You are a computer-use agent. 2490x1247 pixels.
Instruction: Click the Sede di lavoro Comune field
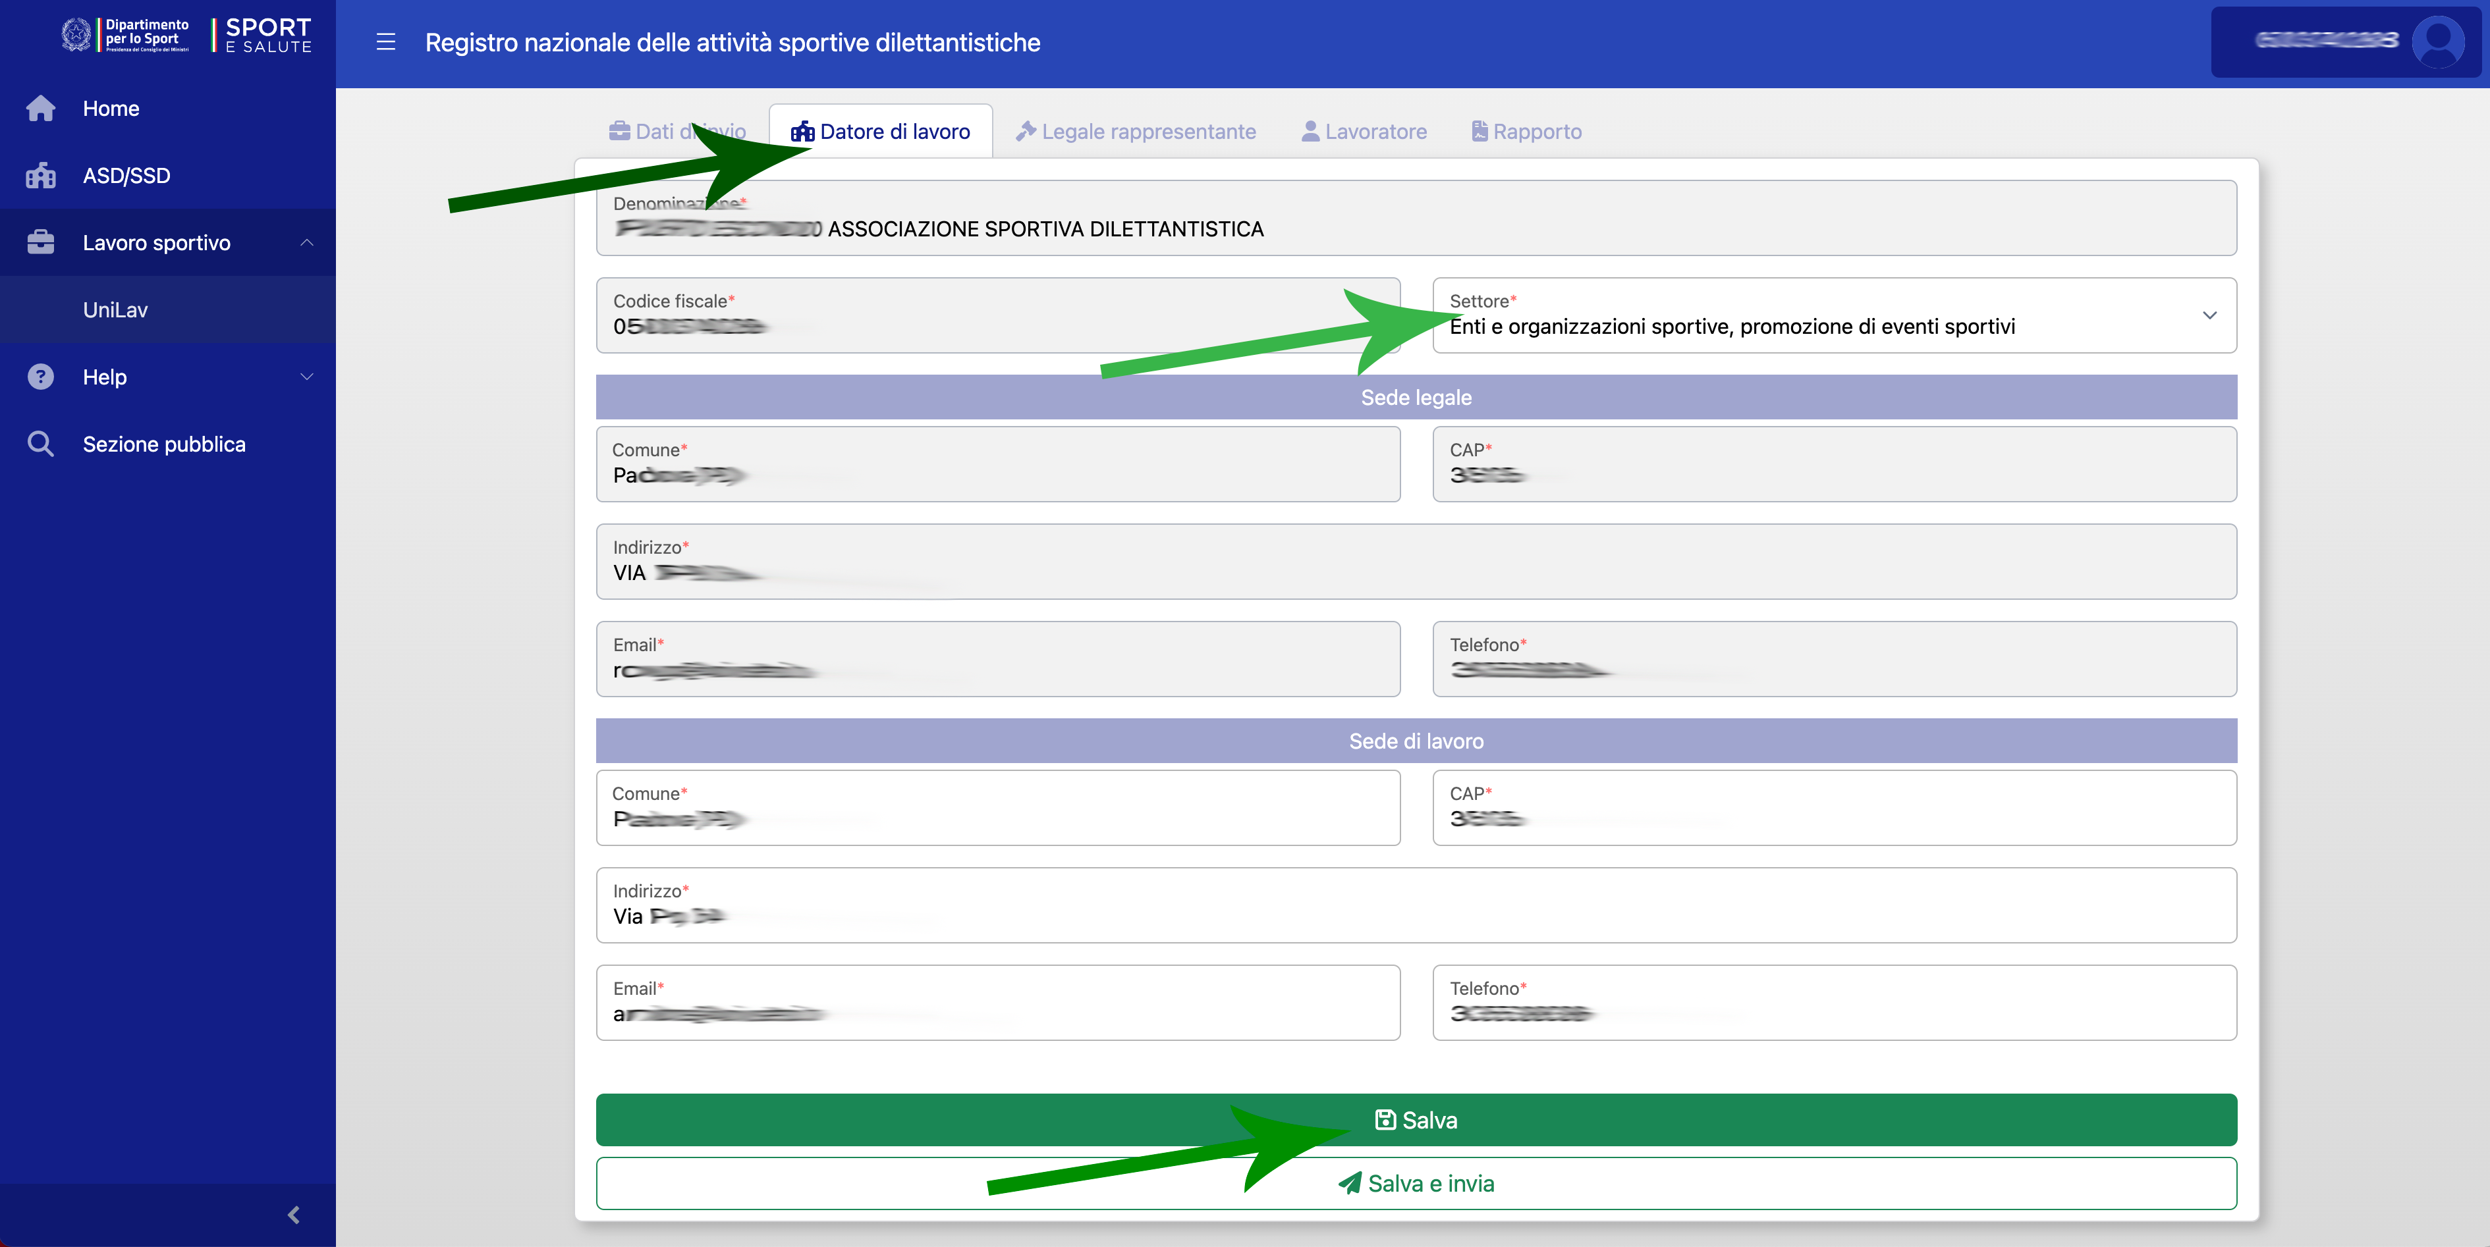coord(997,809)
